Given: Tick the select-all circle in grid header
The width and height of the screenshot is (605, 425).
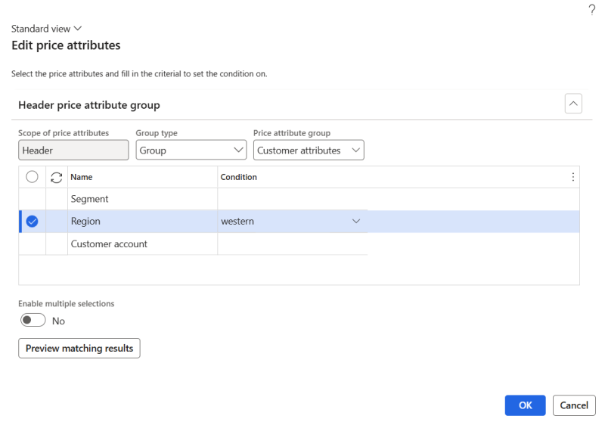Looking at the screenshot, I should tap(32, 177).
